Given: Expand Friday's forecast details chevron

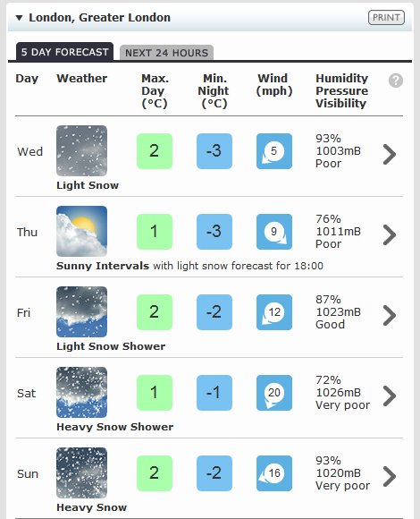Looking at the screenshot, I should (390, 315).
